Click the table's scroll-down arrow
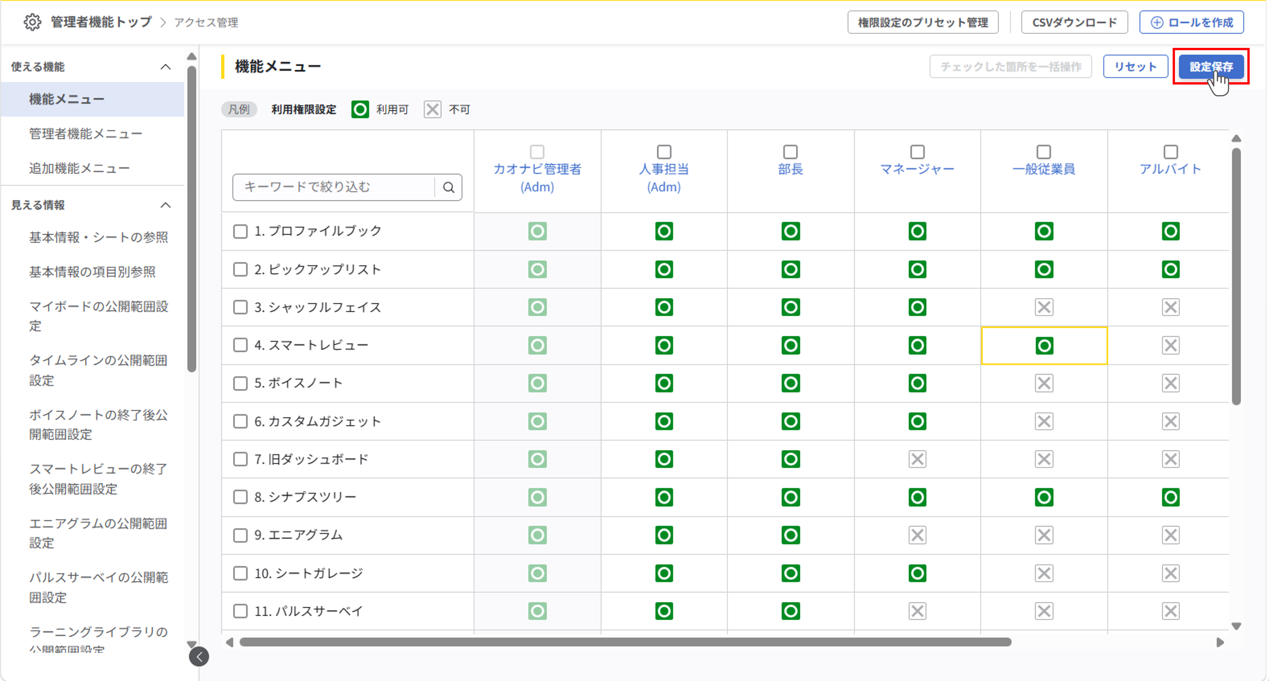 [1236, 626]
